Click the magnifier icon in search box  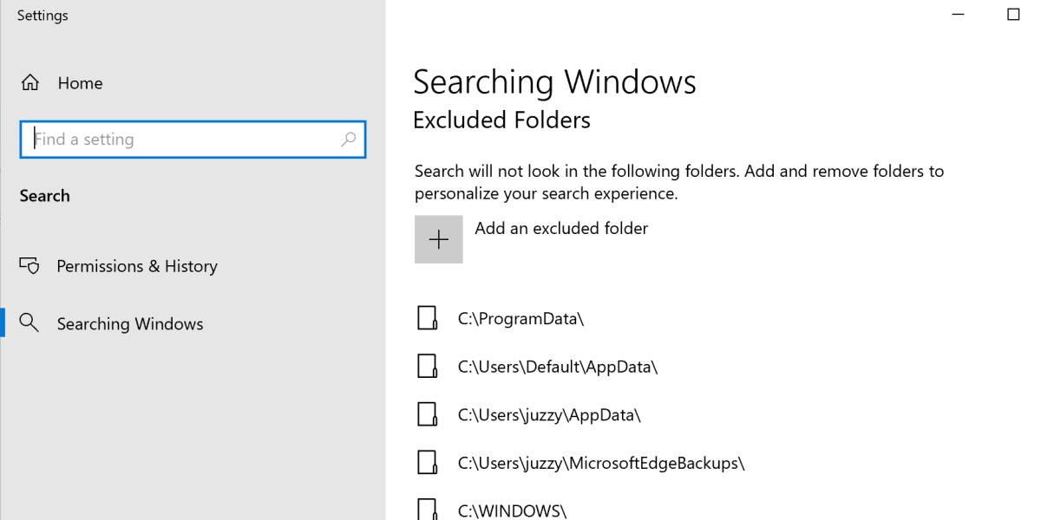[x=348, y=140]
